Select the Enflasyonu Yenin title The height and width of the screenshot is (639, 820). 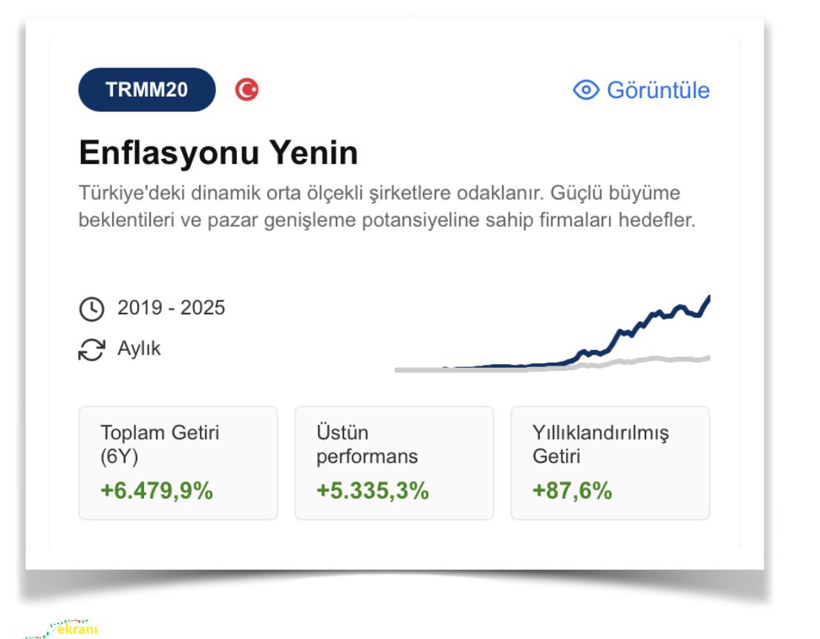click(x=218, y=153)
